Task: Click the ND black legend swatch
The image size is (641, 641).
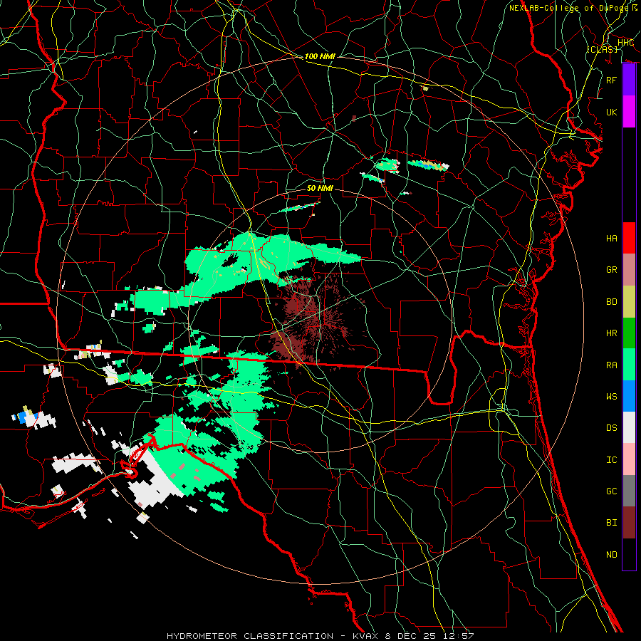Action: click(629, 554)
